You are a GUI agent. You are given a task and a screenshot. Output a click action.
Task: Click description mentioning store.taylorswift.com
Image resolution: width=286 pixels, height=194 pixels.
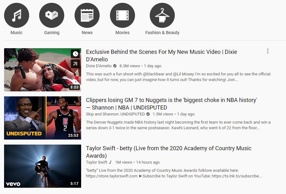click(174, 173)
